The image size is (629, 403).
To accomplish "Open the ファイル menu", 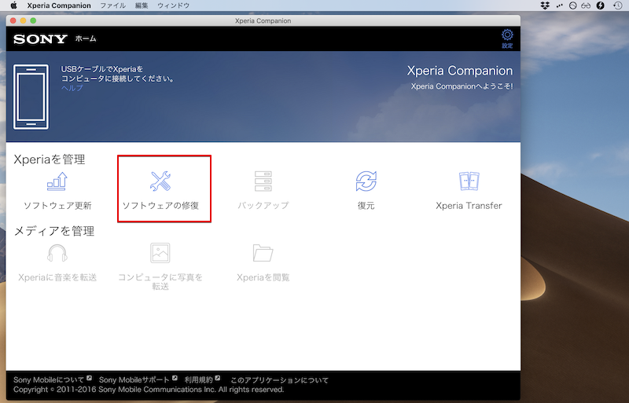I will [112, 5].
